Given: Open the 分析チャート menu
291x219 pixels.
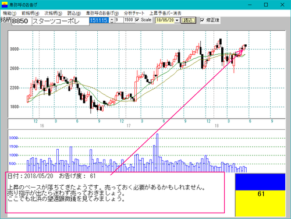Looking at the screenshot, I should 134,13.
